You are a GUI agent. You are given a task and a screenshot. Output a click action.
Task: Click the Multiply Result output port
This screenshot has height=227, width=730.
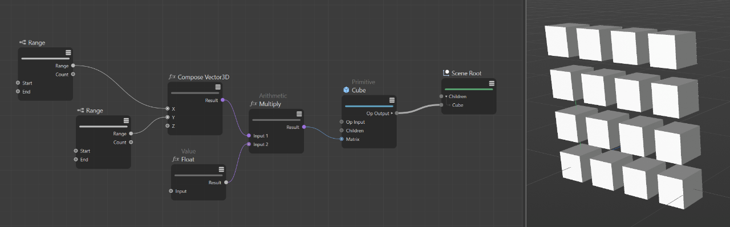304,127
